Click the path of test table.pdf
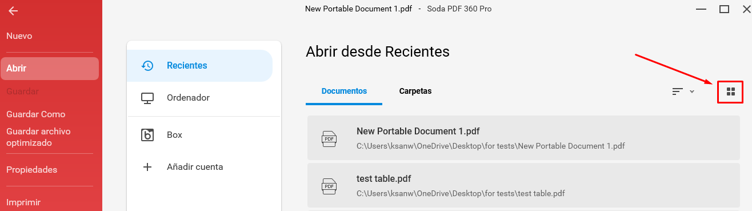752x211 pixels. pyautogui.click(x=461, y=193)
